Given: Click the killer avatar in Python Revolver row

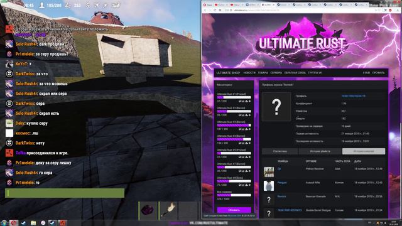Looking at the screenshot, I should (x=269, y=172).
